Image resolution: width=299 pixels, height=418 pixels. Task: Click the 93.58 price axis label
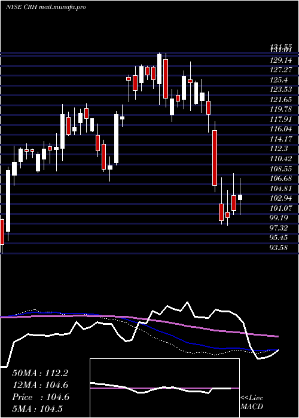pos(279,248)
